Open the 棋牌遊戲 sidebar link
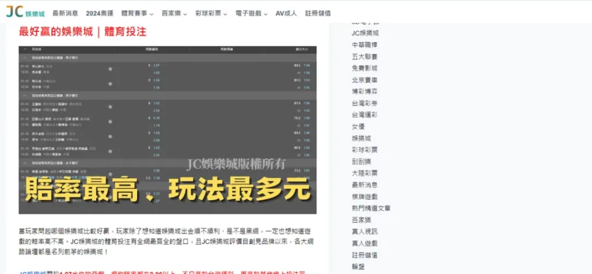The image size is (592, 274). 364,197
